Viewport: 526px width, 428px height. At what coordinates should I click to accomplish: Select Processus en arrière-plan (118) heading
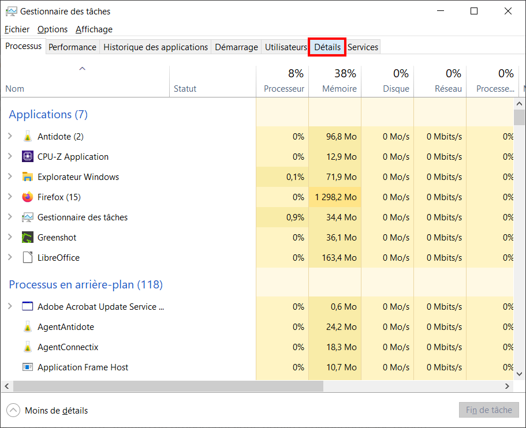(86, 284)
